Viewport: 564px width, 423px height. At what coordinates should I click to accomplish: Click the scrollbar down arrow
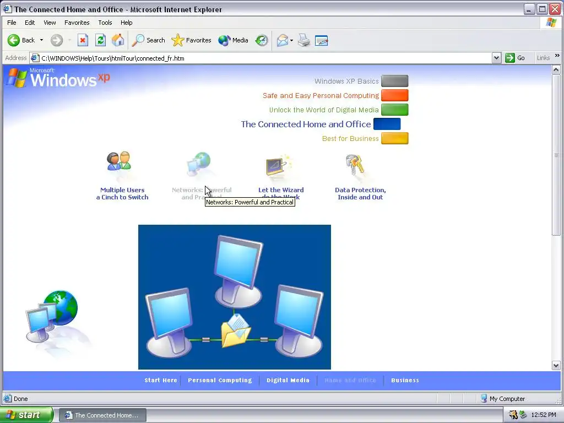556,366
